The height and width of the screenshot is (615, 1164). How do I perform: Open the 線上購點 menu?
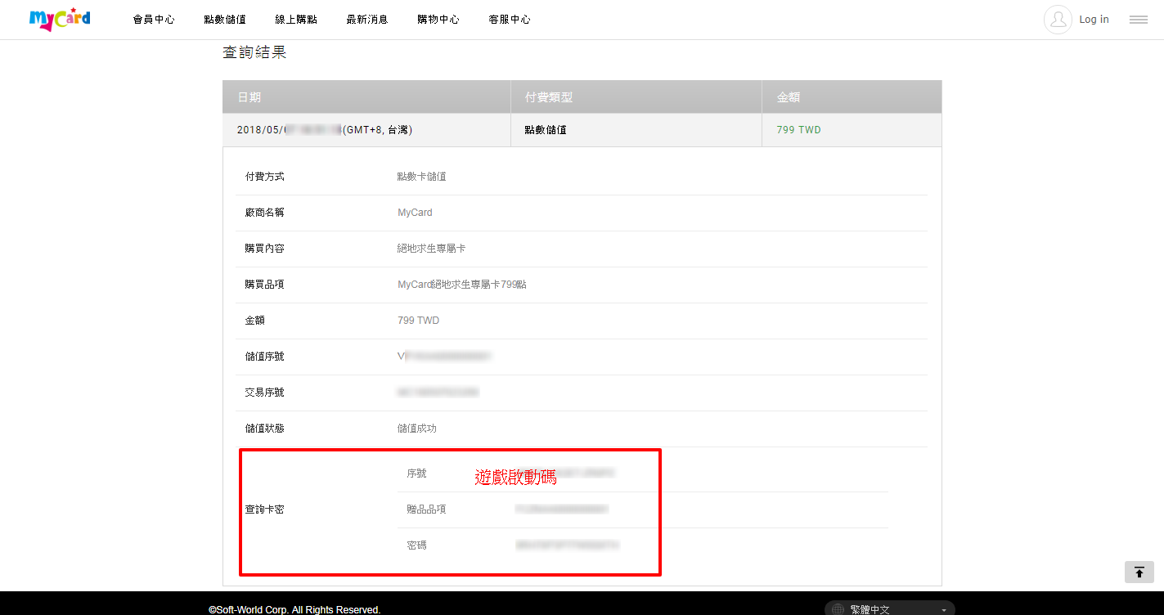pos(296,20)
